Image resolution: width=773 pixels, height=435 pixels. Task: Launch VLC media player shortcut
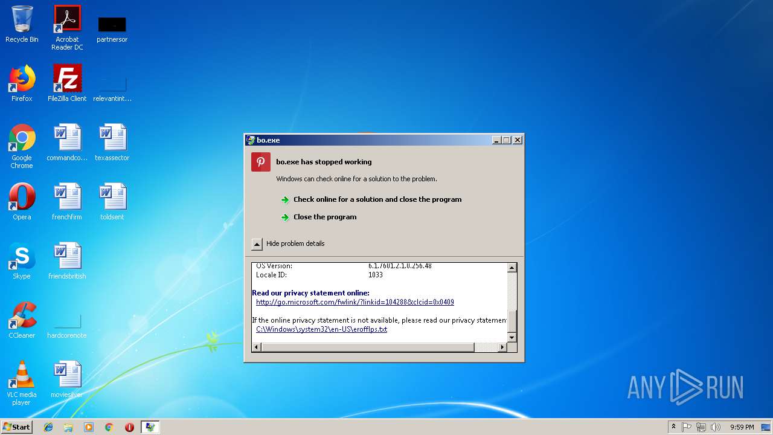pyautogui.click(x=22, y=383)
